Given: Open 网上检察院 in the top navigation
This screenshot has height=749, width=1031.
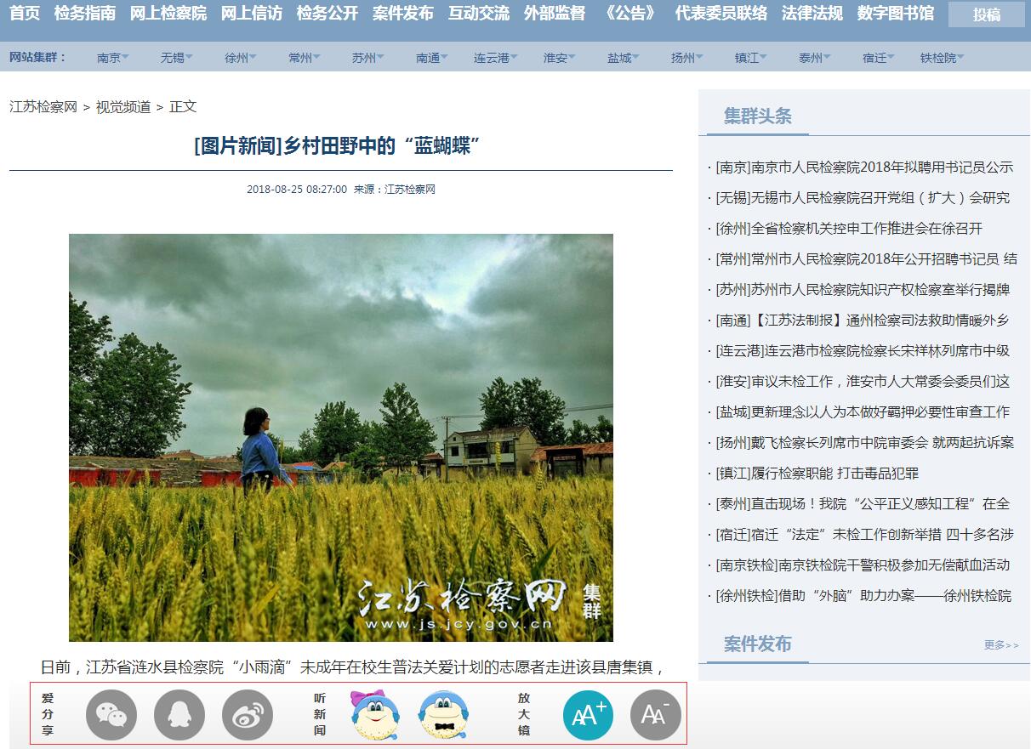Looking at the screenshot, I should [x=168, y=14].
